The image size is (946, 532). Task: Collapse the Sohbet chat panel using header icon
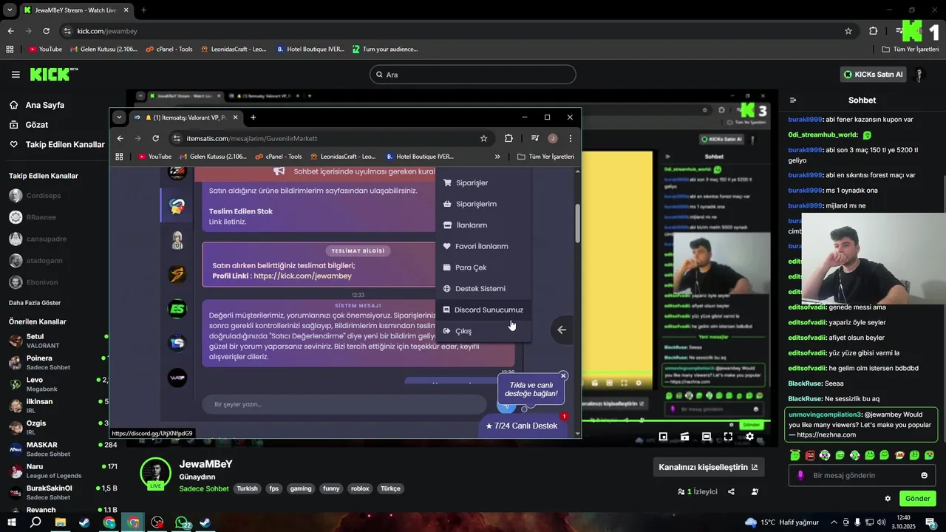point(793,100)
